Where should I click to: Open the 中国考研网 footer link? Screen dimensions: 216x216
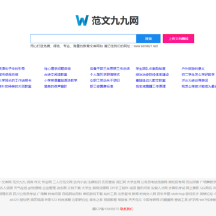pos(151,200)
